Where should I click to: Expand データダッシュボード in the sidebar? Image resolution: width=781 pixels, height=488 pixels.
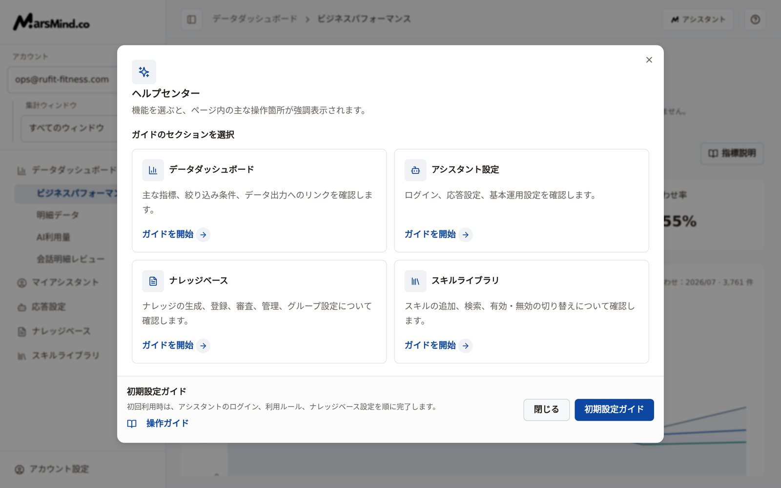click(x=68, y=170)
